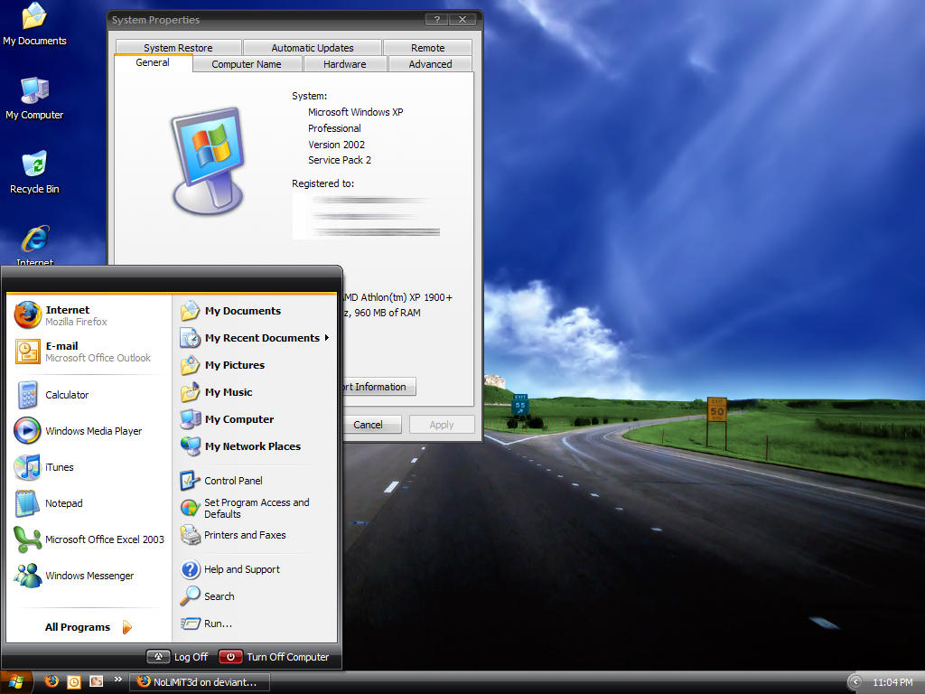Switch to the Computer Name tab

click(x=247, y=64)
